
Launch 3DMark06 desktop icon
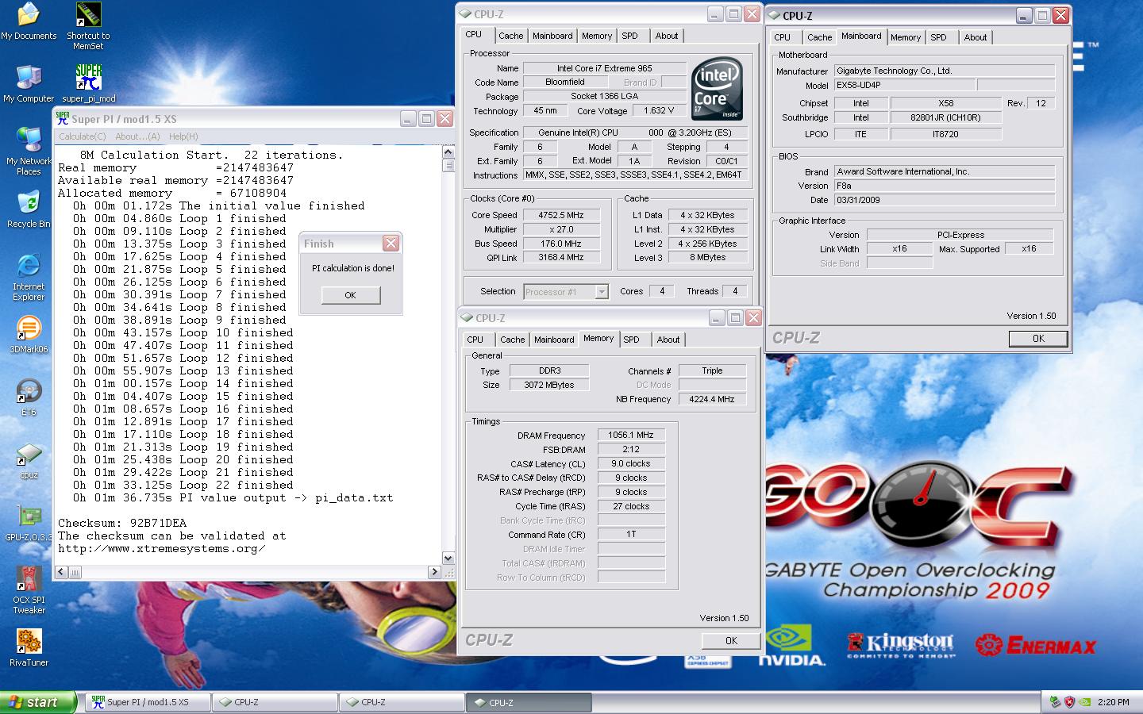coord(29,334)
